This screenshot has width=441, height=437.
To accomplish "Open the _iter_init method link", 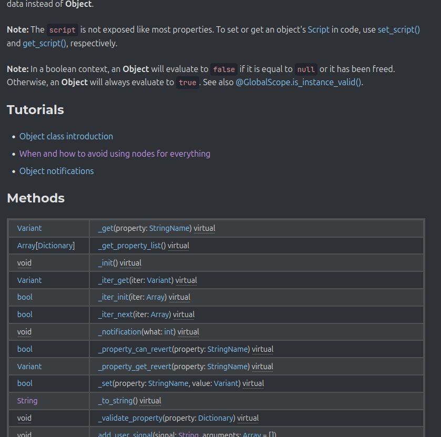I will click(x=114, y=297).
